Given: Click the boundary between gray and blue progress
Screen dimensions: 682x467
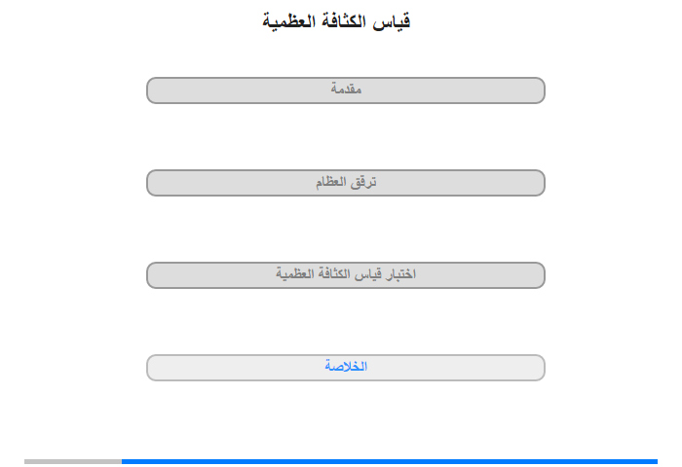Looking at the screenshot, I should coord(122,461).
